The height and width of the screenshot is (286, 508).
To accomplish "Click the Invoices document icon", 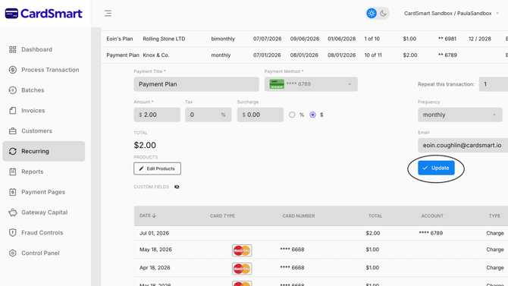I will [x=13, y=111].
